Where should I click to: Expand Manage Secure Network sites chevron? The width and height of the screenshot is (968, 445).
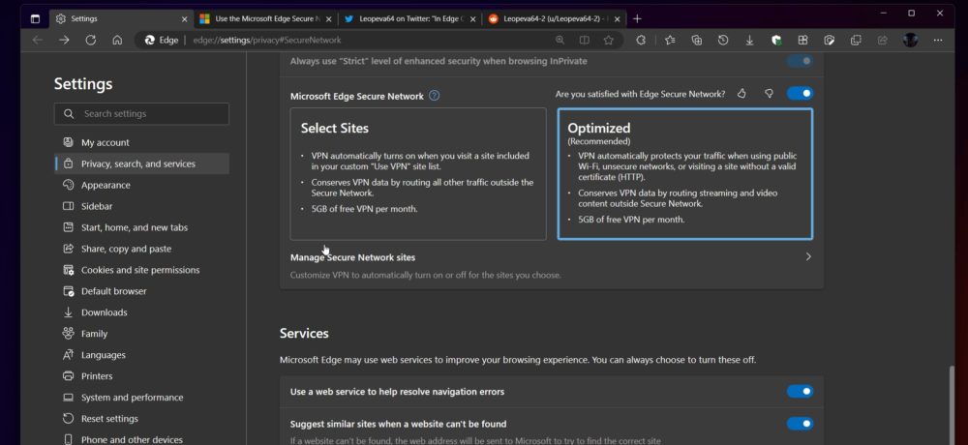pos(808,256)
